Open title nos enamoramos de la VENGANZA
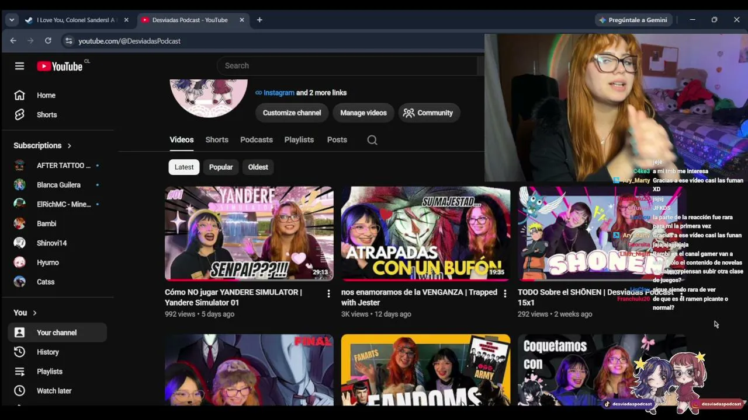The image size is (748, 420). (x=419, y=297)
